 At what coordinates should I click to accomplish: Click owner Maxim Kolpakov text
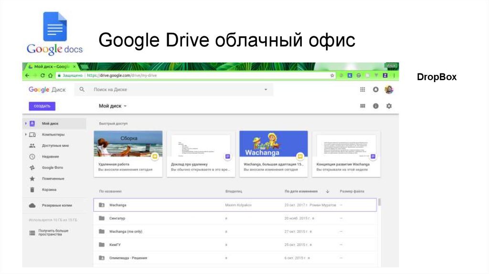[x=238, y=205]
